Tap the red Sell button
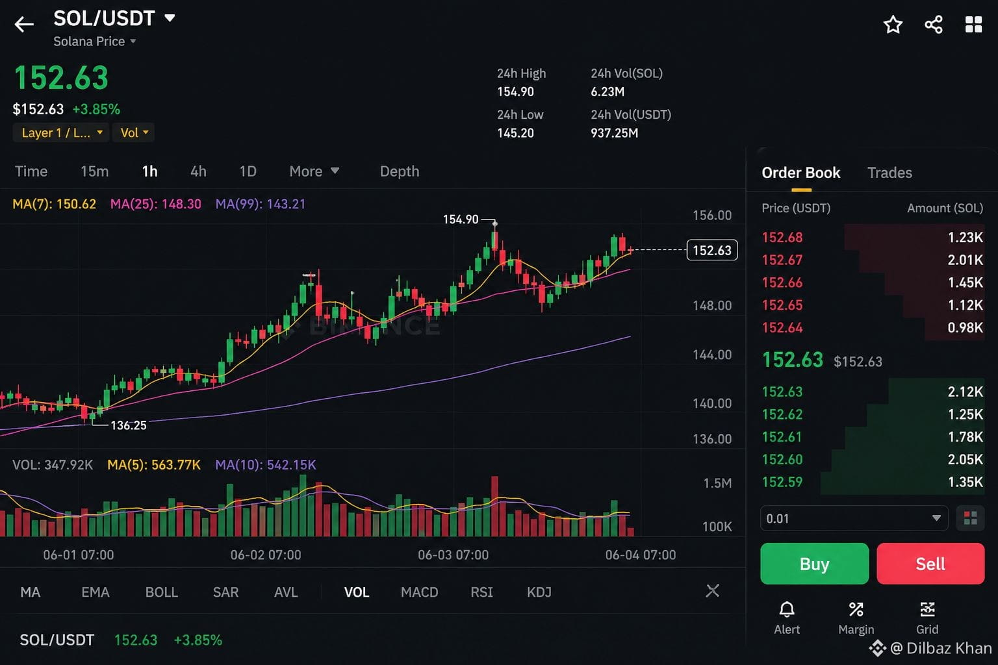This screenshot has height=665, width=998. tap(930, 564)
